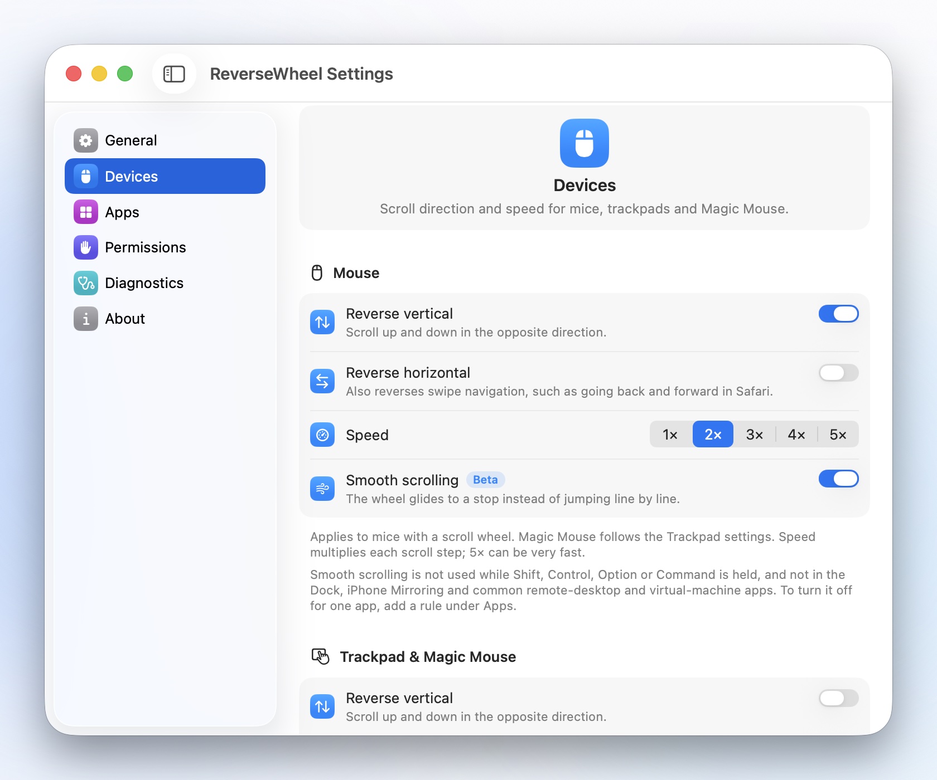The image size is (937, 780).
Task: Open the General settings page
Action: pyautogui.click(x=165, y=140)
